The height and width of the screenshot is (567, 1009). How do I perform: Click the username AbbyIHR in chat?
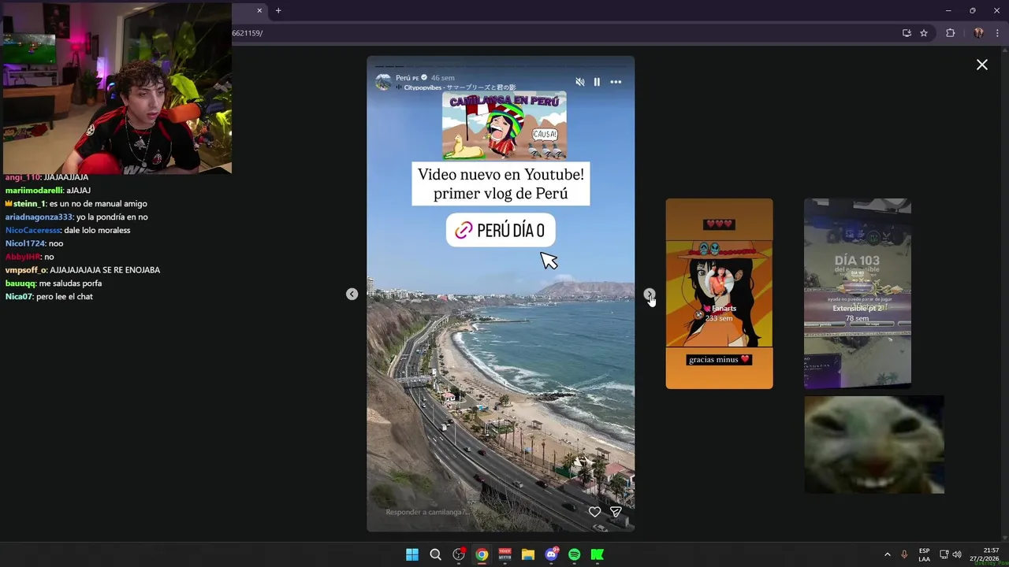pos(23,257)
